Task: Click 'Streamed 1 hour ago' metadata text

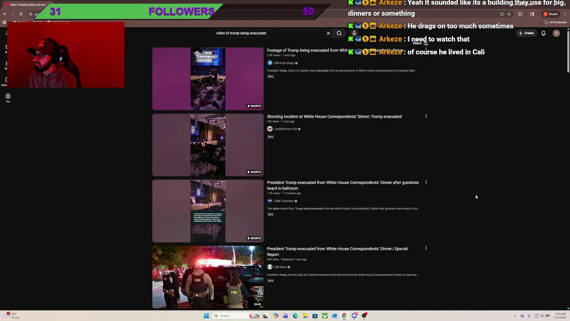Action: click(294, 259)
